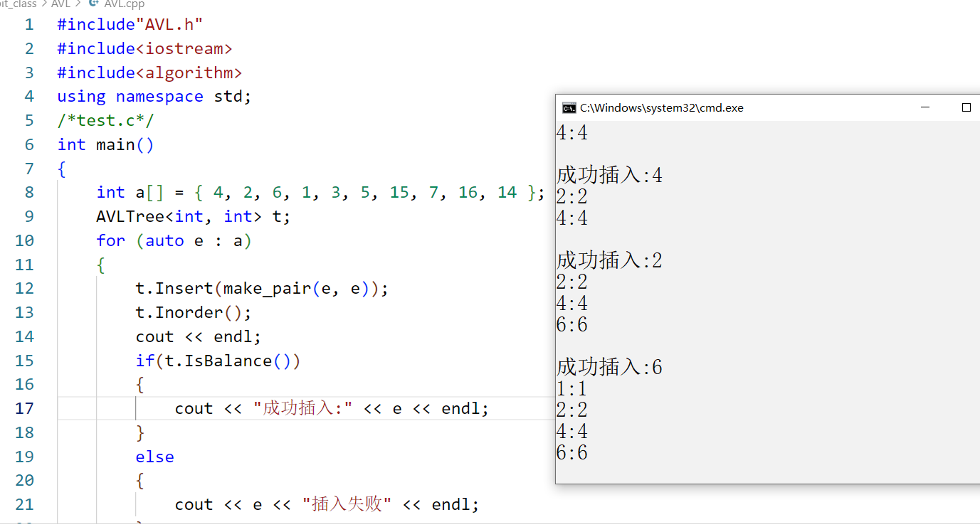980x527 pixels.
Task: Click the #include<algorithm> line
Action: tap(149, 73)
